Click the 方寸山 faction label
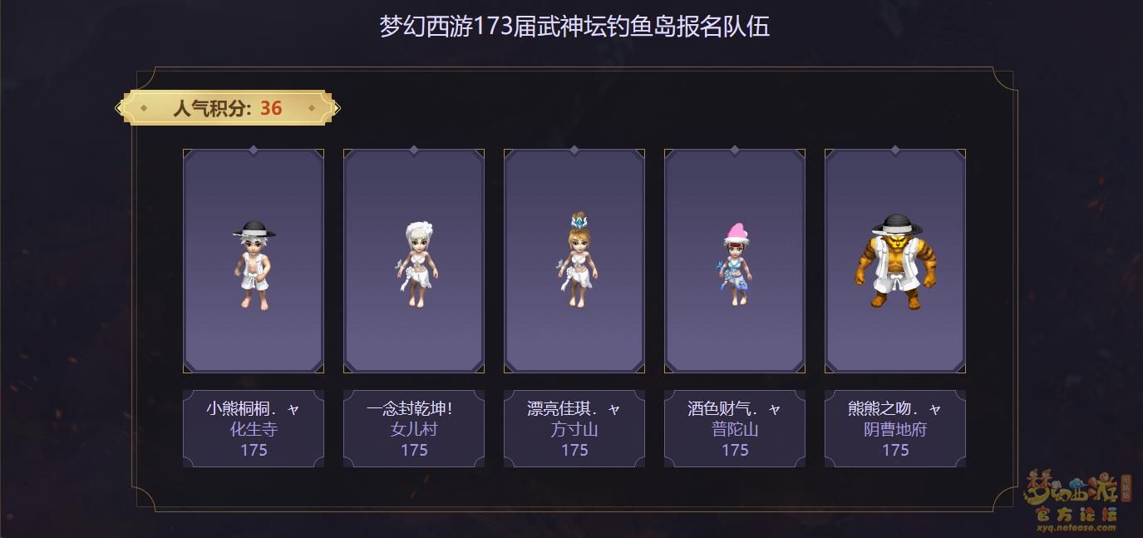The height and width of the screenshot is (538, 1143). [x=574, y=429]
